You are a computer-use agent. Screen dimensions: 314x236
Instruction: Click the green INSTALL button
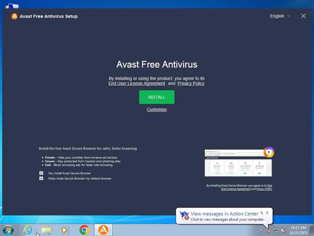157,97
